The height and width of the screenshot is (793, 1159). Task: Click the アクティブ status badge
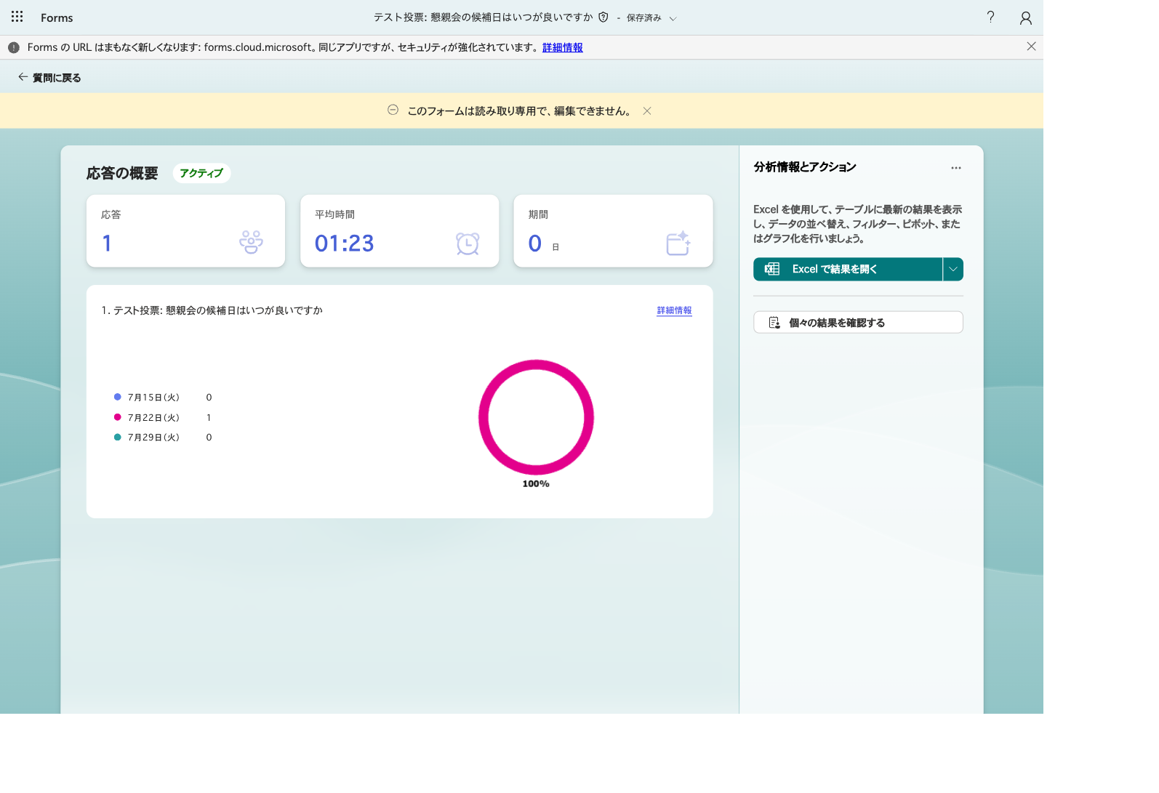201,173
